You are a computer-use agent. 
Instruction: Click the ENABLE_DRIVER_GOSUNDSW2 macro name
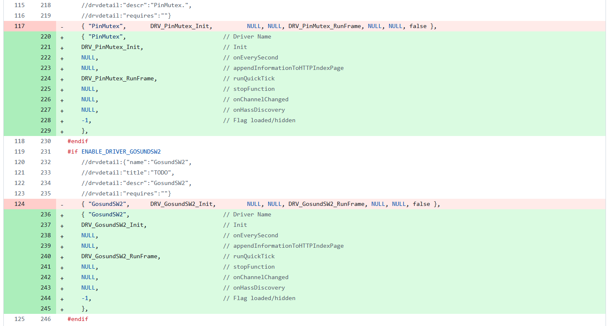(x=121, y=151)
